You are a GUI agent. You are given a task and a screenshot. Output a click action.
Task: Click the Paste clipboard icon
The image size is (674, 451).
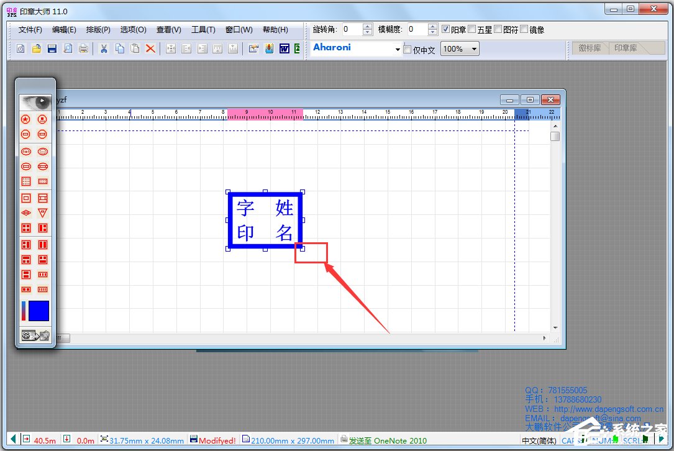[135, 48]
